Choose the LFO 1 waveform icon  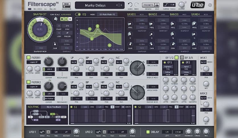click(x=42, y=132)
